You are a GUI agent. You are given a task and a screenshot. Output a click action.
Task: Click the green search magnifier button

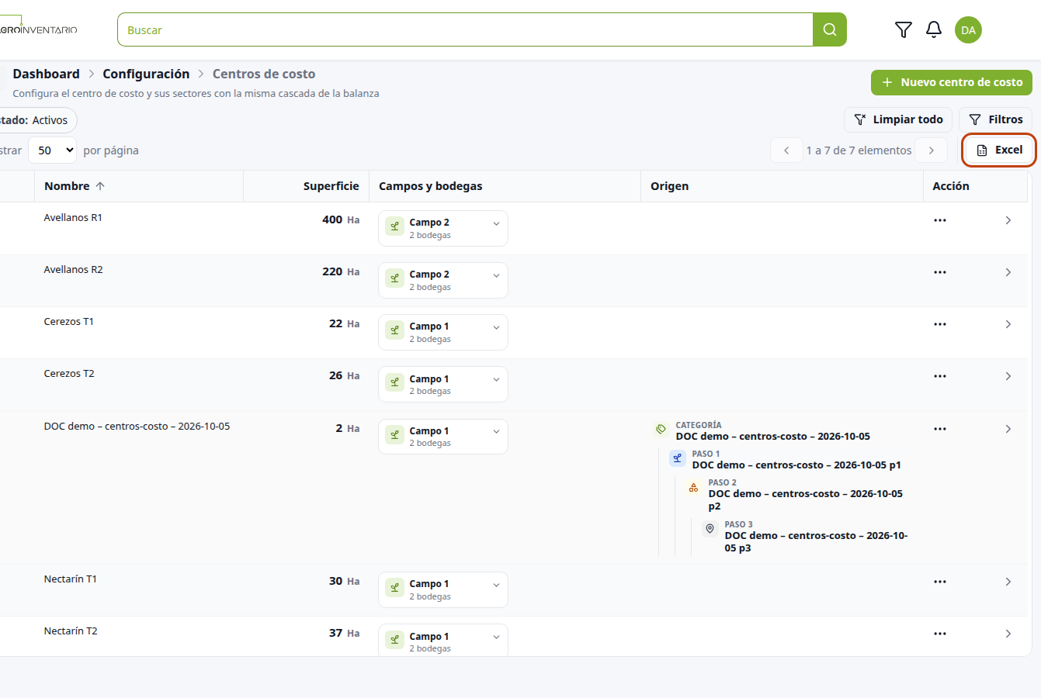coord(829,29)
